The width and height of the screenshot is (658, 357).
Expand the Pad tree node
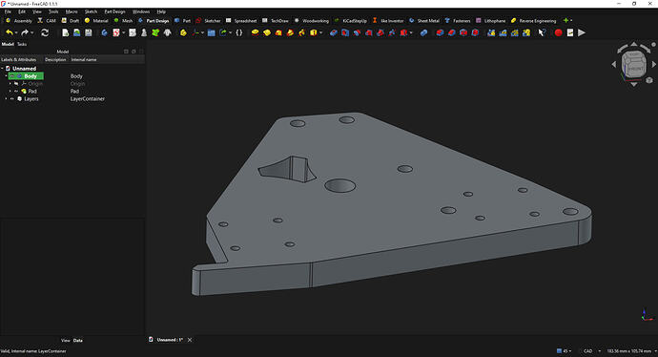[10, 91]
